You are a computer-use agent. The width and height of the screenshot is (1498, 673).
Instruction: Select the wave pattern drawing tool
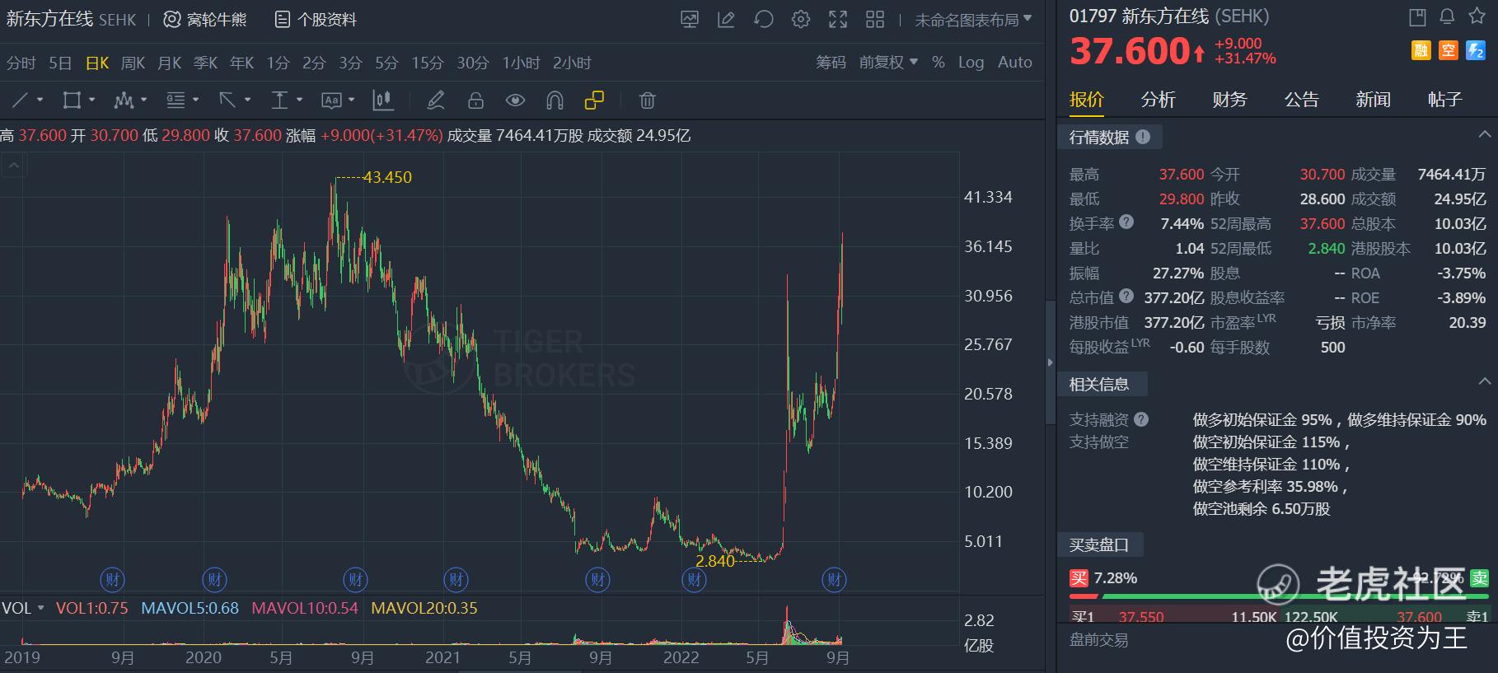124,100
